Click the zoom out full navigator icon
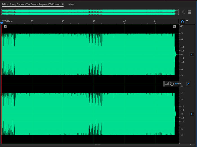Viewport: 197px width, 147px height. coord(183,12)
